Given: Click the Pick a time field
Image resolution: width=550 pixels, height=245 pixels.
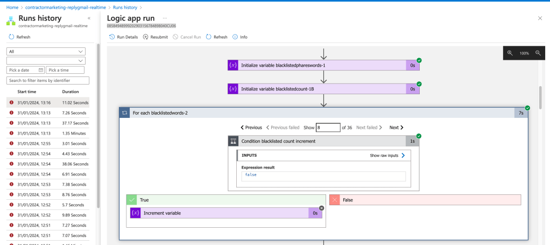Looking at the screenshot, I should click(65, 70).
